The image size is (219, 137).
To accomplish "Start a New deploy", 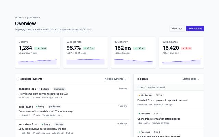I will (195, 28).
